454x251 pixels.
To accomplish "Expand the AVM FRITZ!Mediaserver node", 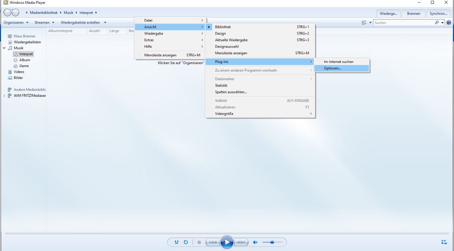I will coord(4,96).
